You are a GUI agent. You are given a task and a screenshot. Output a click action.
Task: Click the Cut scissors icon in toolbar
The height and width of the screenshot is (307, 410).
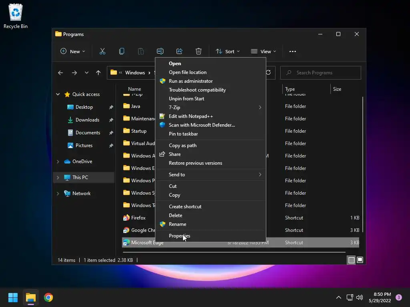click(102, 52)
